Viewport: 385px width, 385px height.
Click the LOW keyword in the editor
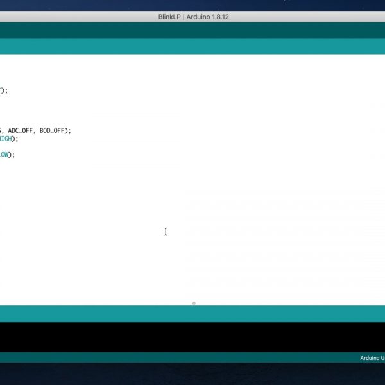tap(3, 155)
